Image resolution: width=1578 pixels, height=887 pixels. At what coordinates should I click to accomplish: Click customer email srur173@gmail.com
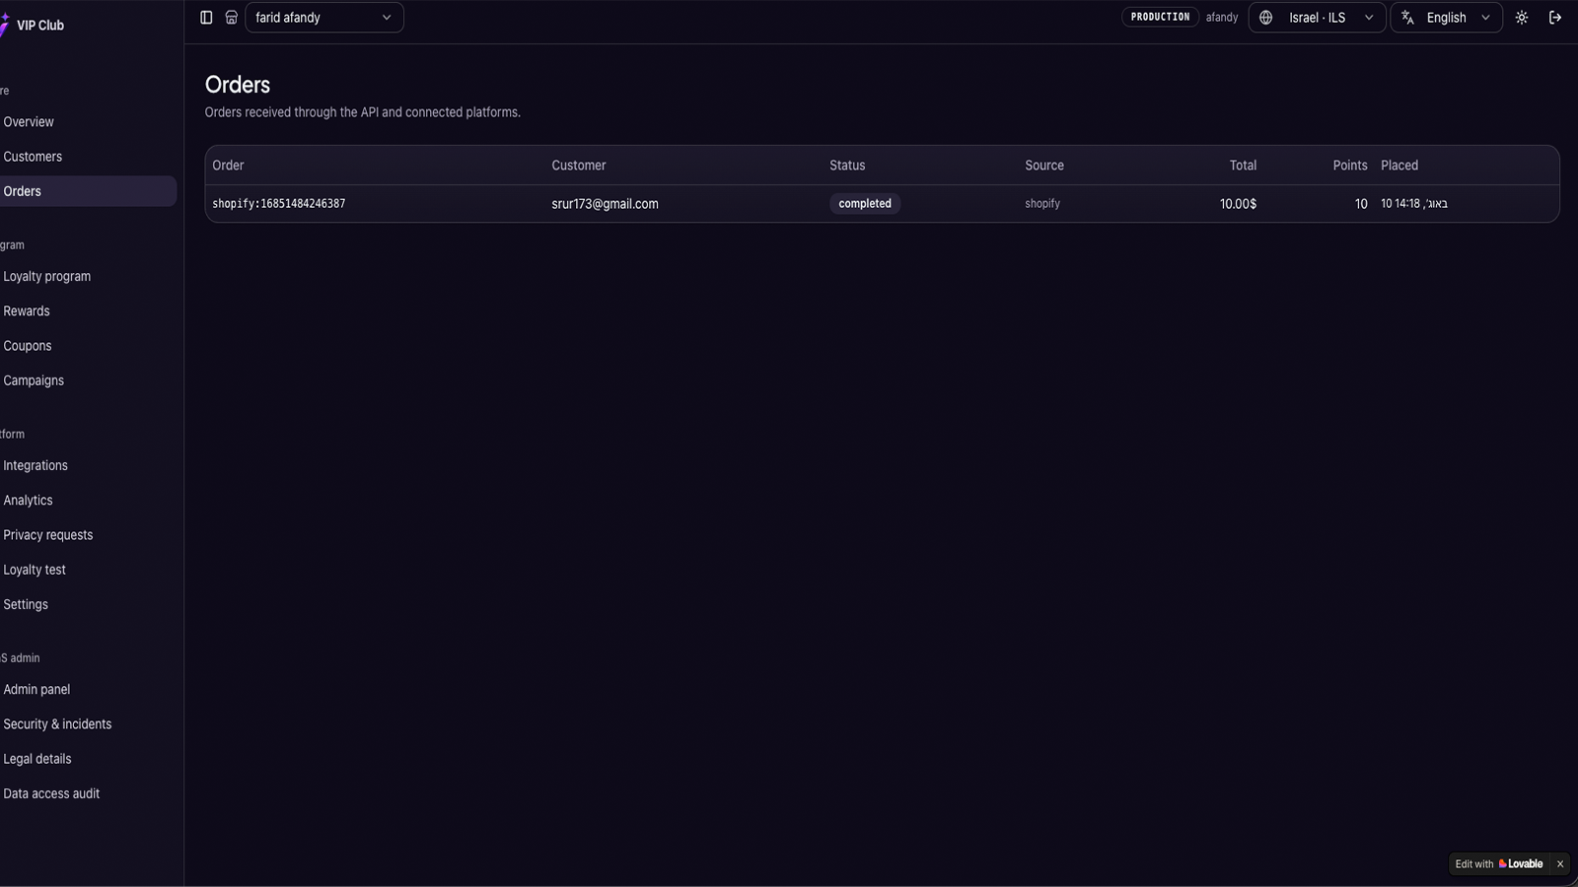click(605, 204)
